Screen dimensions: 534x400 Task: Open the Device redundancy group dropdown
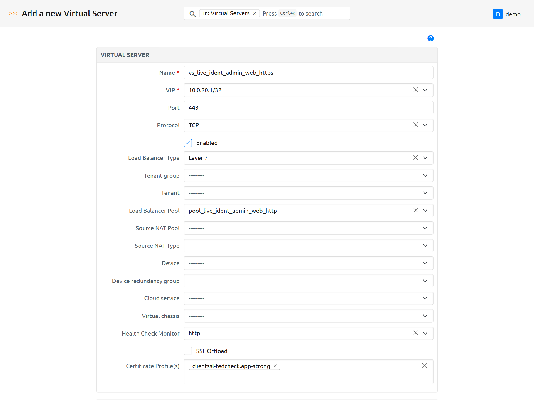click(308, 281)
